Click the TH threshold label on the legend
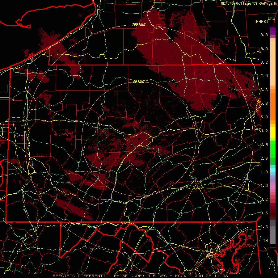Image resolution: width=278 pixels, height=278 pixels. tap(265, 240)
